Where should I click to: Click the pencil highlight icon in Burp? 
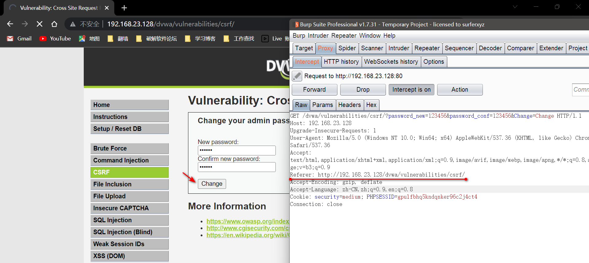pos(297,76)
